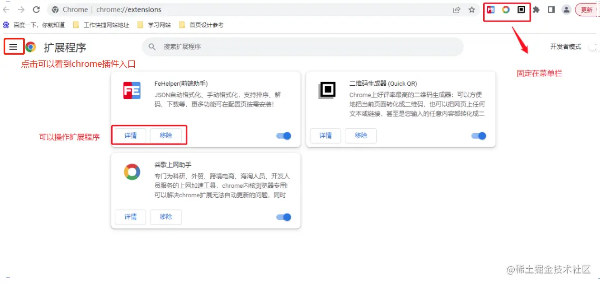Viewport: 600px width, 284px height.
Task: Click the FeHelper card logo
Action: 132,90
